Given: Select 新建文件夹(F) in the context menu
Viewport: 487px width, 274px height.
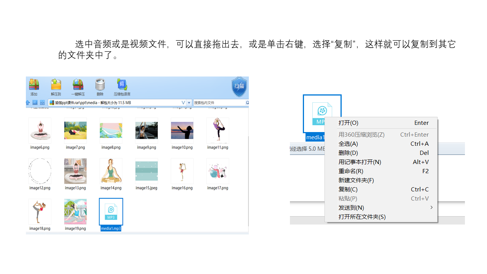Looking at the screenshot, I should 356,180.
